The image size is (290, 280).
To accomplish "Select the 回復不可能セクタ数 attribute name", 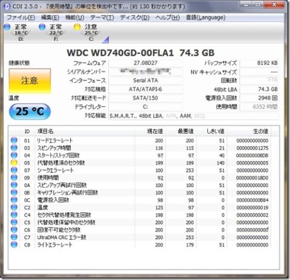I will point(59,230).
